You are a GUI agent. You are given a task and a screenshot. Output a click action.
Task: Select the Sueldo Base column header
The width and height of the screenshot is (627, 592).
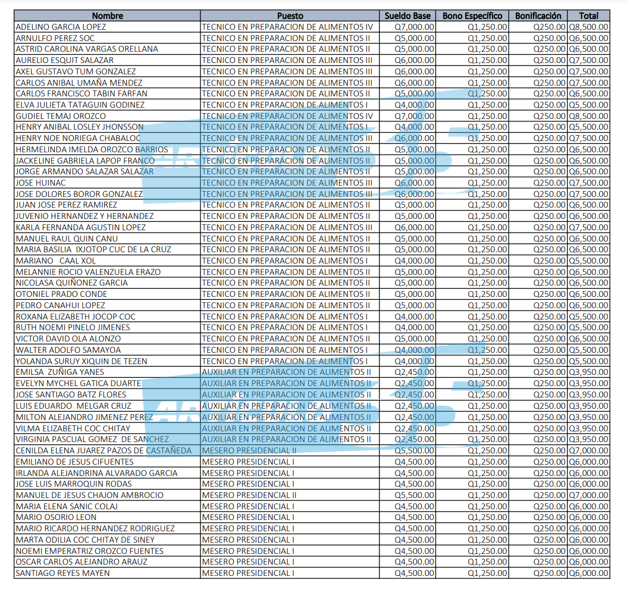point(407,16)
